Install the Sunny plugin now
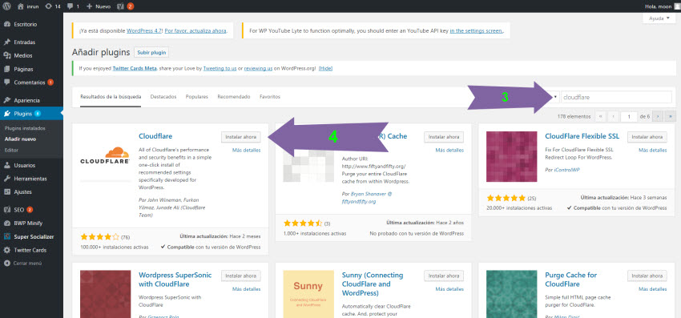This screenshot has width=681, height=318. pyautogui.click(x=444, y=276)
